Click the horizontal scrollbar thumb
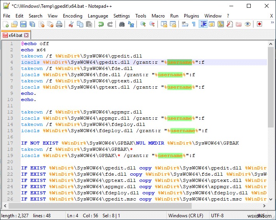The width and height of the screenshot is (276, 220). point(100,206)
